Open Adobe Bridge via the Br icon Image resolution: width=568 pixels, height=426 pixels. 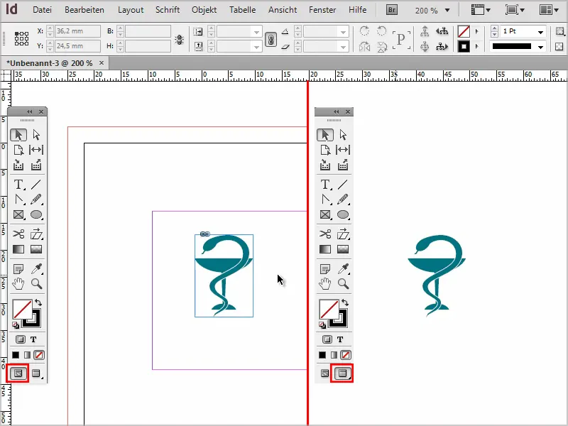coord(391,10)
